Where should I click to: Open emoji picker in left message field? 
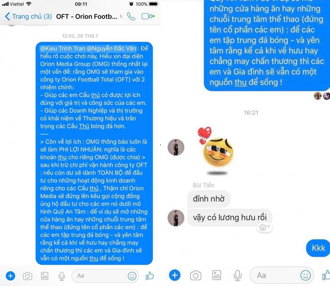click(x=132, y=276)
